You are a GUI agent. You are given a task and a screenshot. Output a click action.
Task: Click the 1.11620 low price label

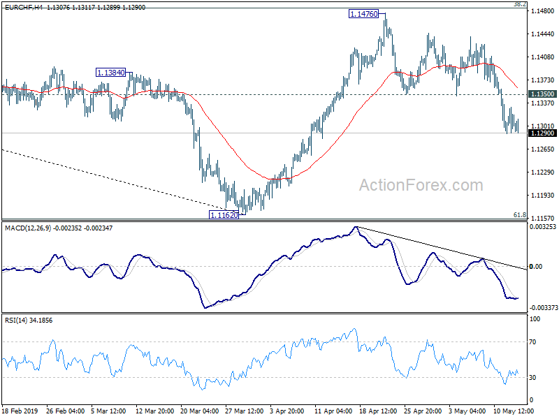(x=224, y=215)
